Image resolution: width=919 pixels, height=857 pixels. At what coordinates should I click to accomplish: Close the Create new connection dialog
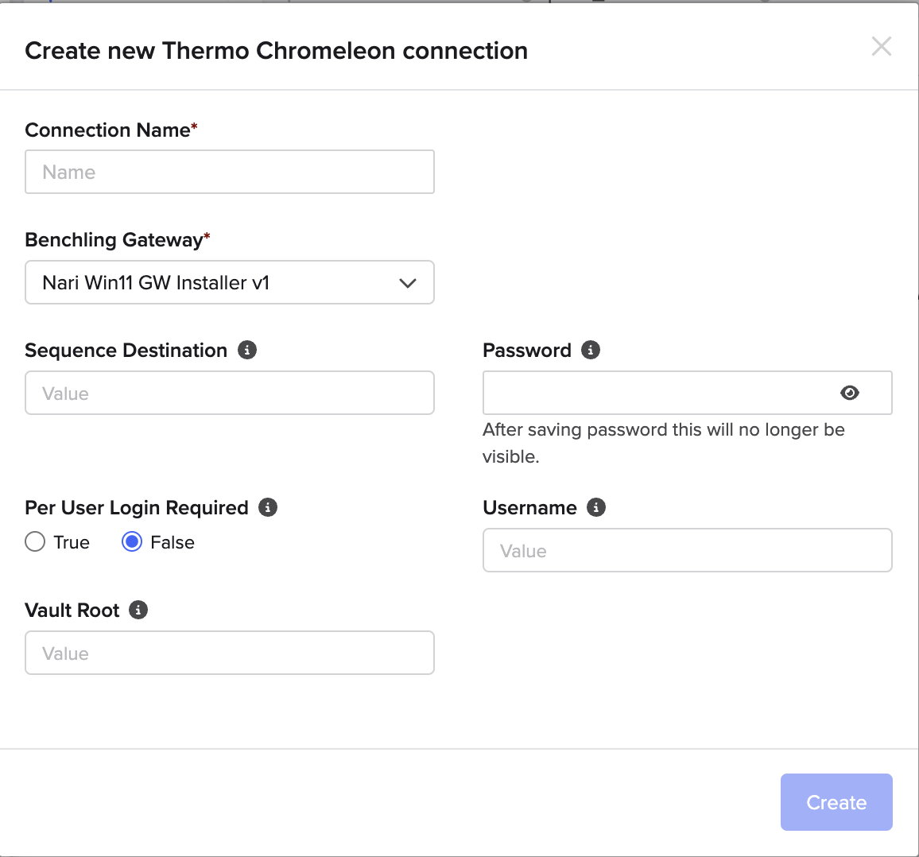[x=882, y=46]
